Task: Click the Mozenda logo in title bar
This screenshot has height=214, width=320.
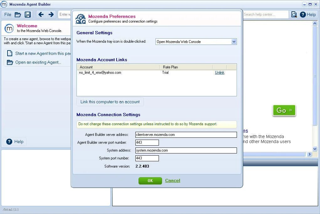Action: coord(4,4)
